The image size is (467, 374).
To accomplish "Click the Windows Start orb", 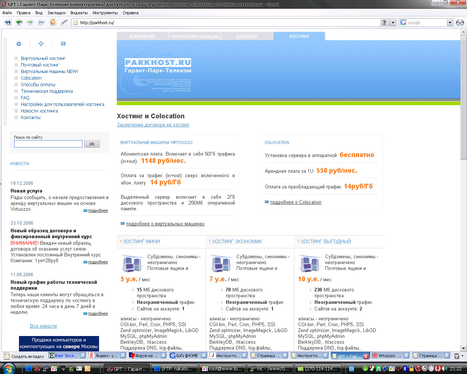I will (9, 368).
